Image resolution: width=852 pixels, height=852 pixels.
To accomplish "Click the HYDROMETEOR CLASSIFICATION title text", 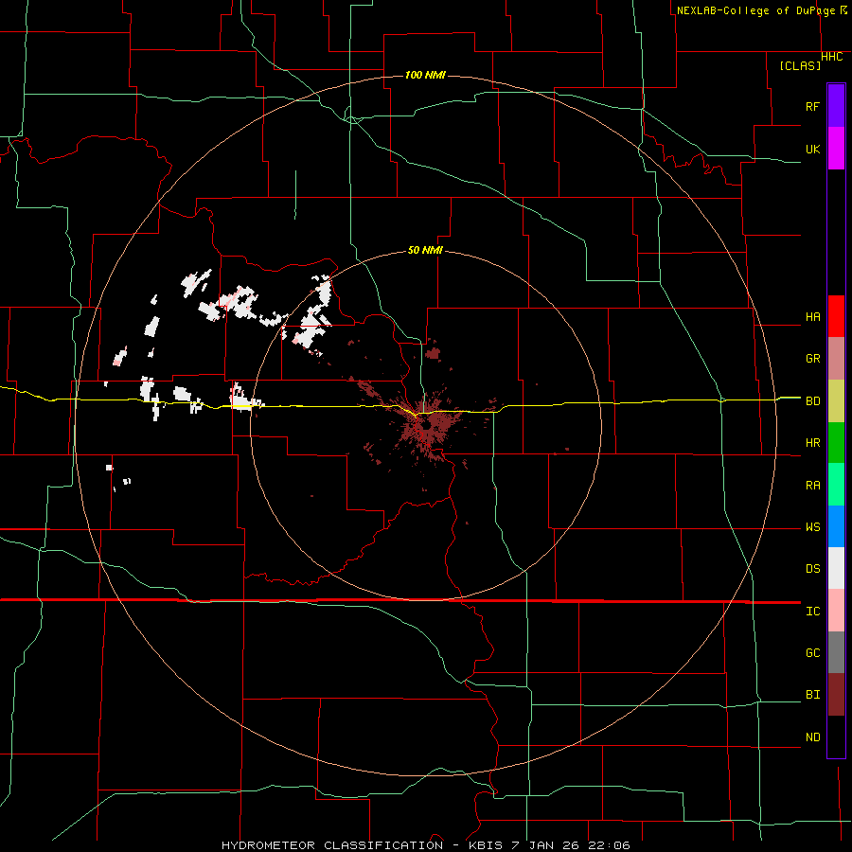I will click(x=332, y=845).
